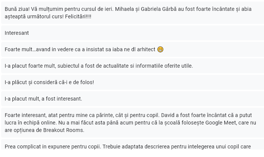Screen dimensions: 264x157
Task: Click the name 'Gabriela Gârbă' in first response
Action: [x=159, y=9]
